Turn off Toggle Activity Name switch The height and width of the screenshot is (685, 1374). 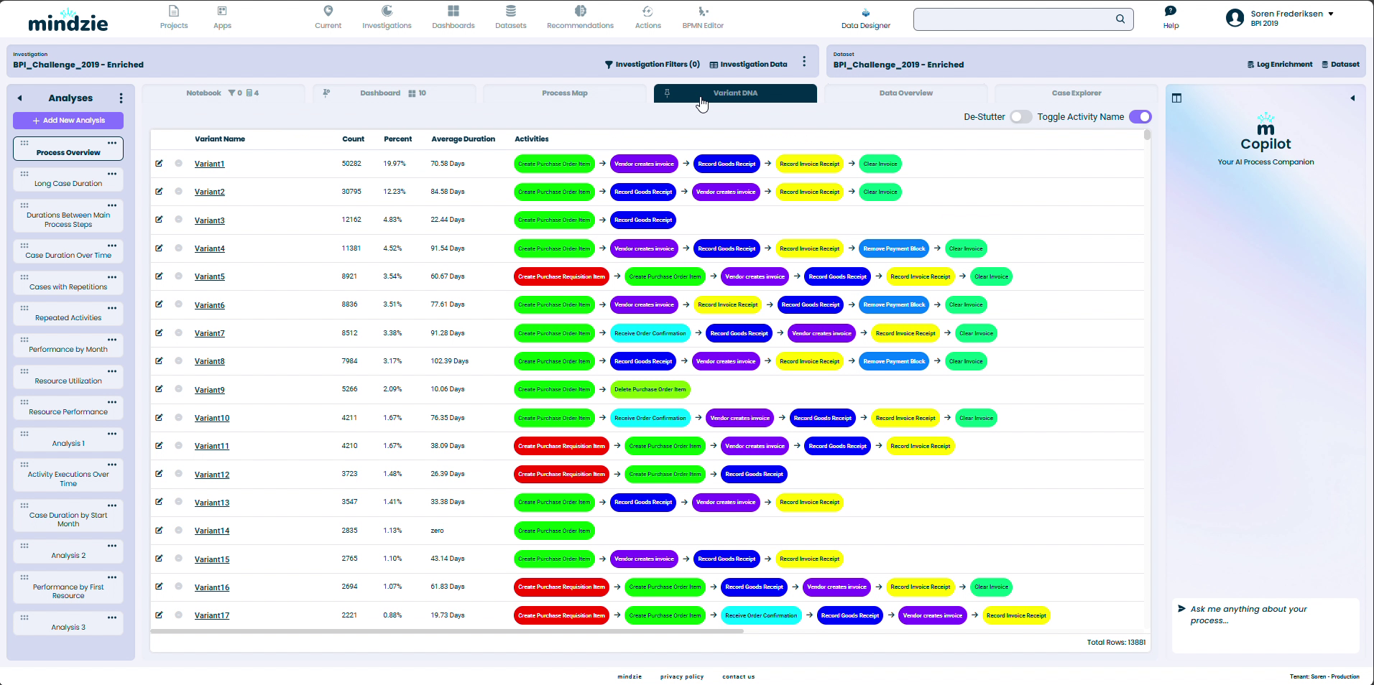[x=1140, y=117]
